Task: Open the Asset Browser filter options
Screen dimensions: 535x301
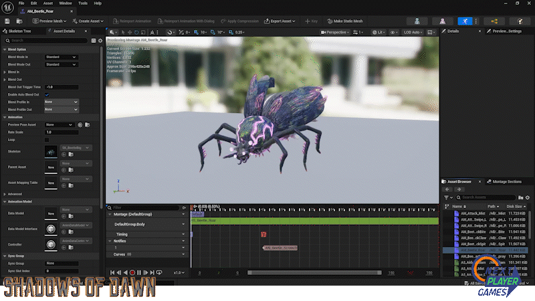Action: coord(448,197)
